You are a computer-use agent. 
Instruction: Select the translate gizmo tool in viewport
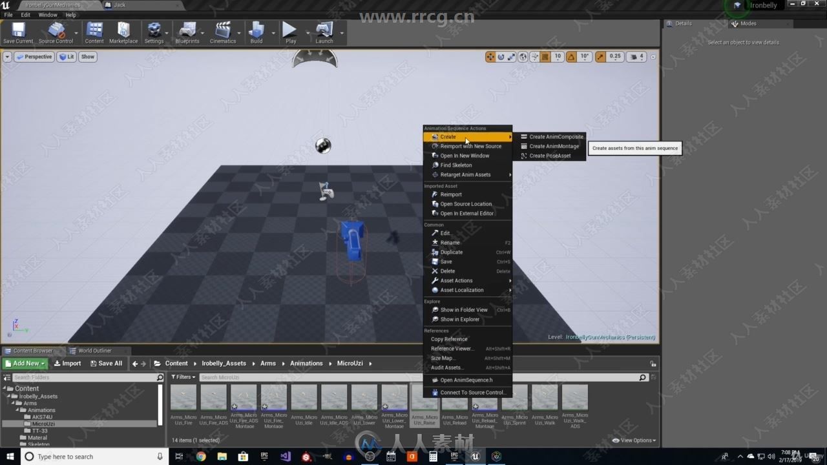490,57
